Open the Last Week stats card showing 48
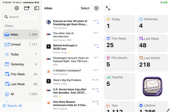 point(152,43)
